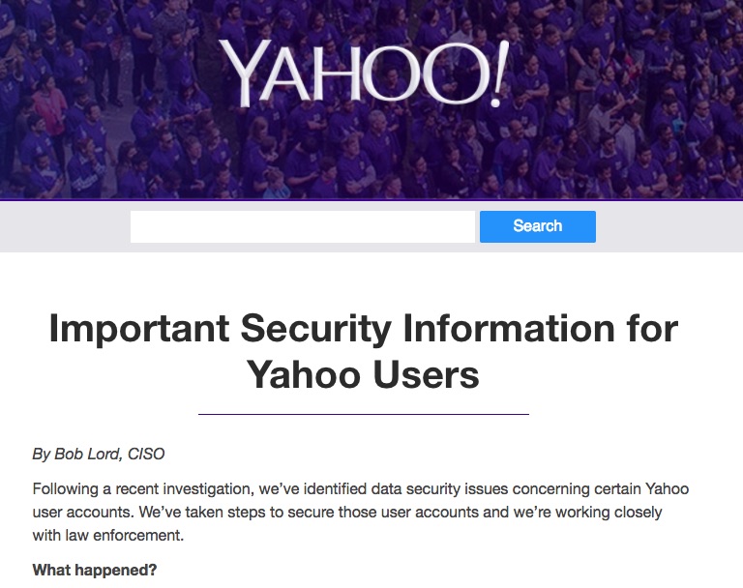Click the 'By Bob Lord, CISO' byline
The image size is (743, 588).
pyautogui.click(x=98, y=454)
